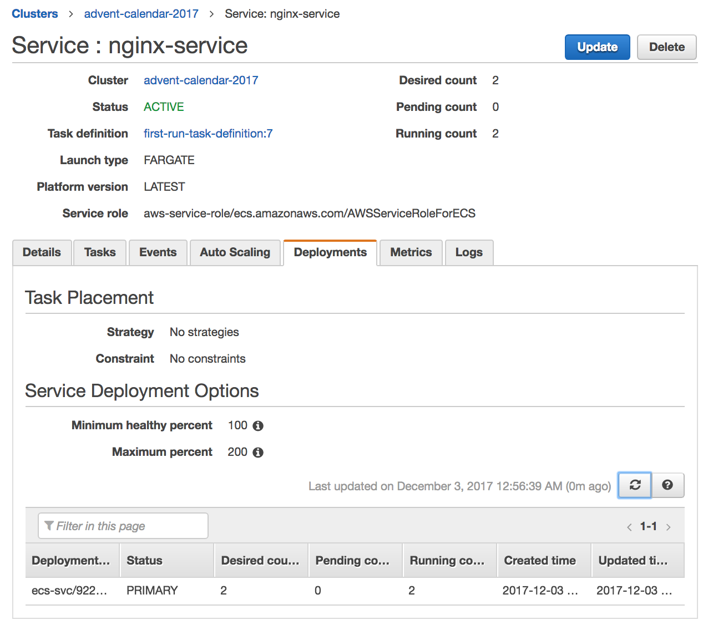Sort by the Status column header
The width and height of the screenshot is (708, 630).
[145, 561]
